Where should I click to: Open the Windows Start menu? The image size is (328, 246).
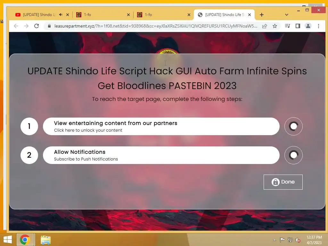[x=8, y=240]
